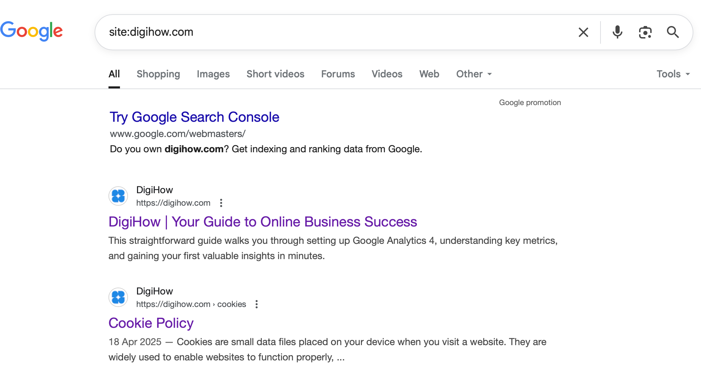Open the three-dot menu for the Cookie Policy result

(x=257, y=304)
